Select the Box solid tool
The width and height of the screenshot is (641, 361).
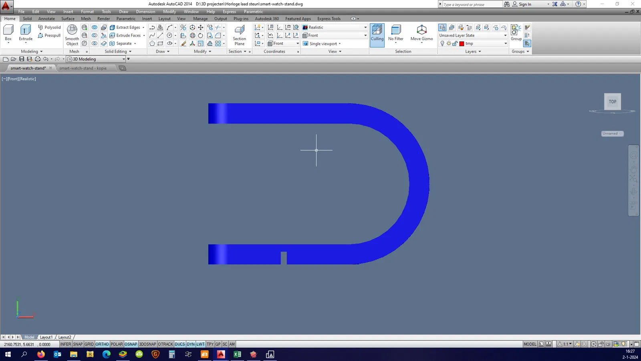click(x=8, y=32)
